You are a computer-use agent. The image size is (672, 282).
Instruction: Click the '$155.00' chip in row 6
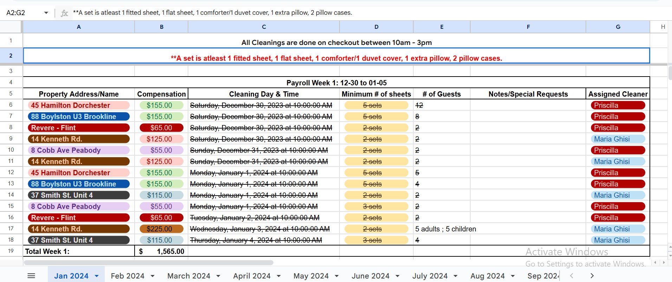click(161, 105)
